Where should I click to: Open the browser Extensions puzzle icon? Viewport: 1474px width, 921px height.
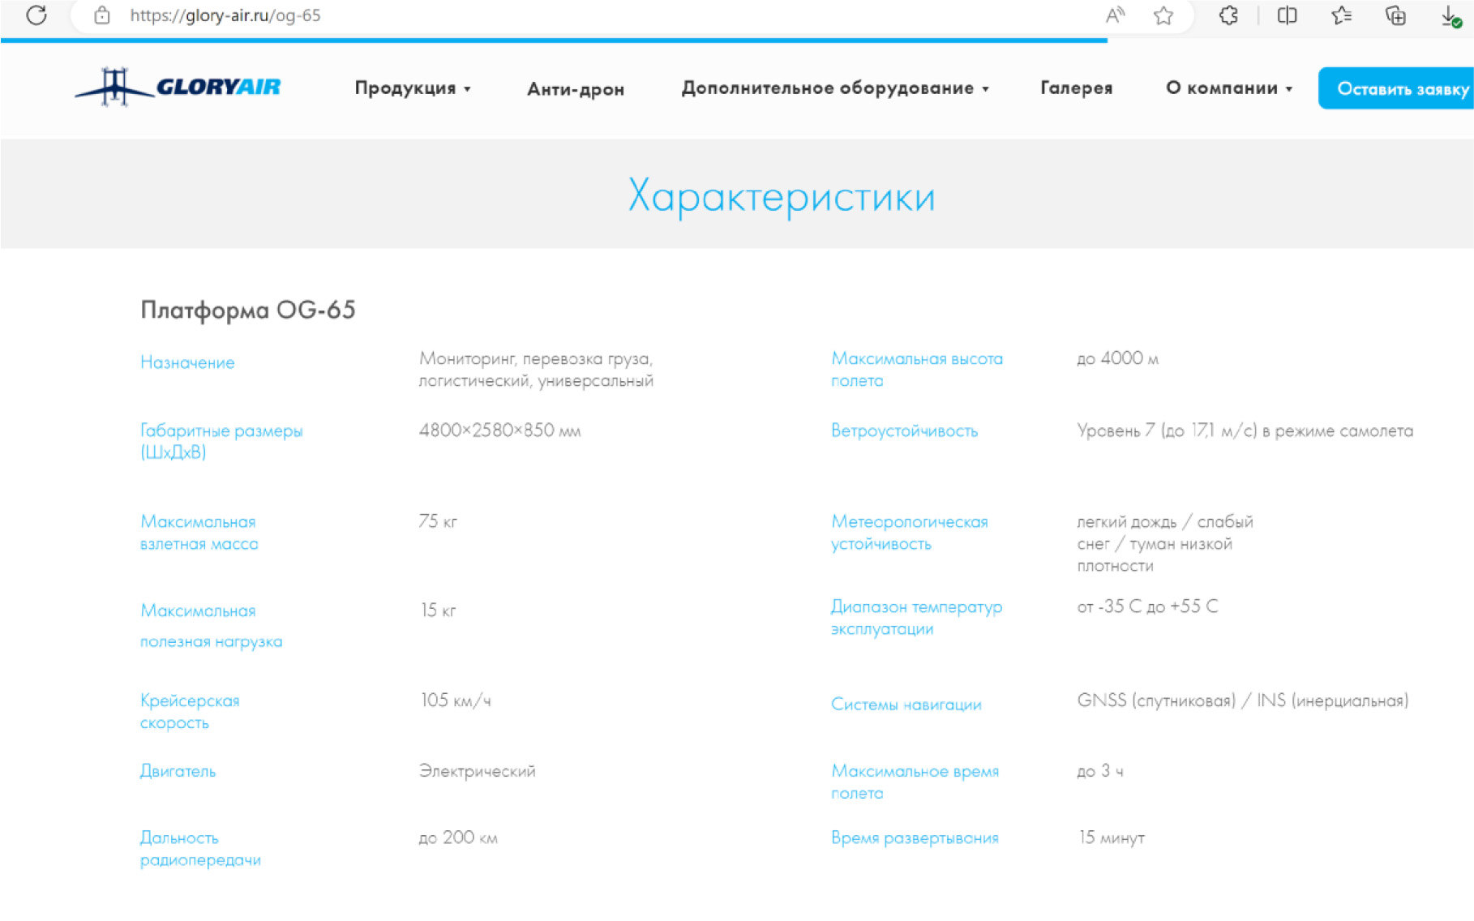pyautogui.click(x=1228, y=15)
